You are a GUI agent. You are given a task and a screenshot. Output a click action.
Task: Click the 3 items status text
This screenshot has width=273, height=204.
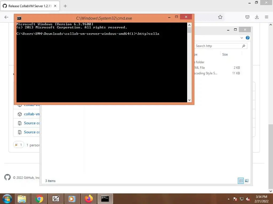pos(50,181)
